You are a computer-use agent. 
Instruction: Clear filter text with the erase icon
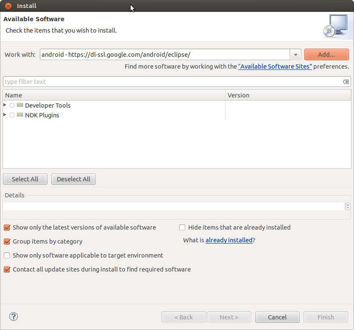346,82
